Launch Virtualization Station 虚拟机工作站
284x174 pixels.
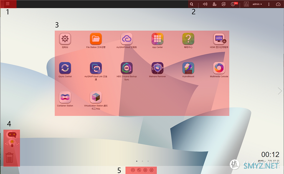click(96, 97)
